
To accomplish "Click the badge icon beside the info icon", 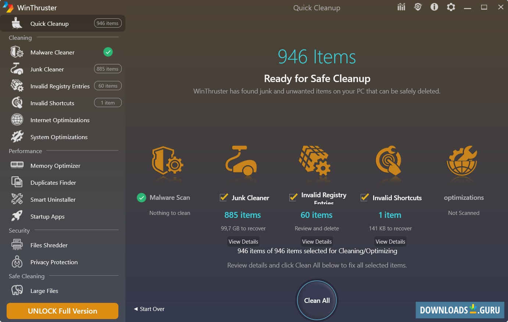I will pos(418,7).
